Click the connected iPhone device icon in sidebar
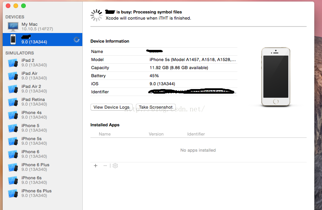Screen dimensions: 322x210 pyautogui.click(x=13, y=39)
